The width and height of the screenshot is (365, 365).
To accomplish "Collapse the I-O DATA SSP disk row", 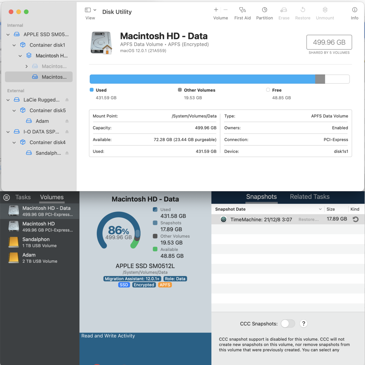I will 8,132.
